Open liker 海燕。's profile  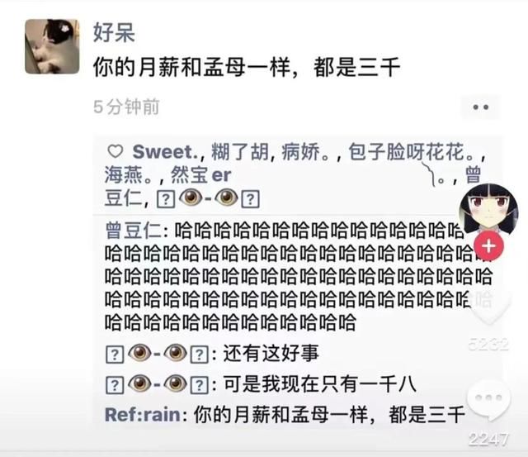129,175
